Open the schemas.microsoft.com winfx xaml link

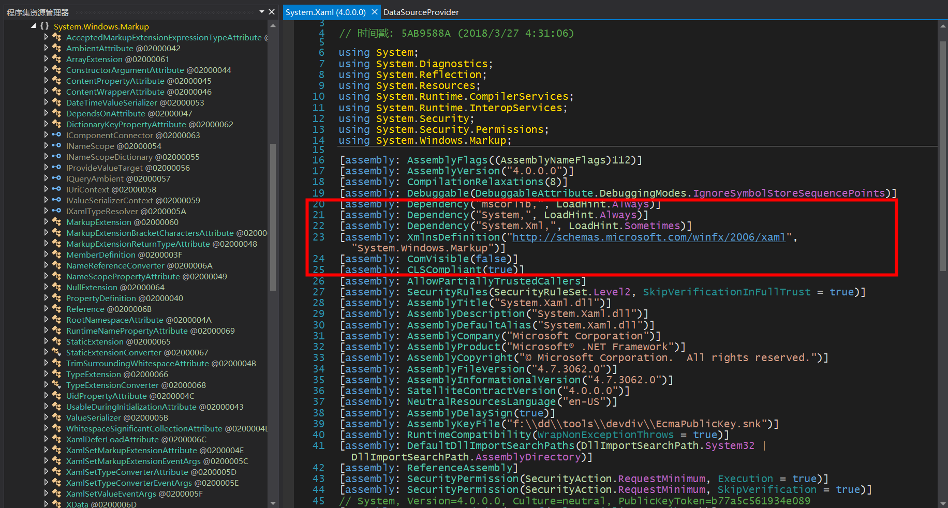click(x=649, y=237)
